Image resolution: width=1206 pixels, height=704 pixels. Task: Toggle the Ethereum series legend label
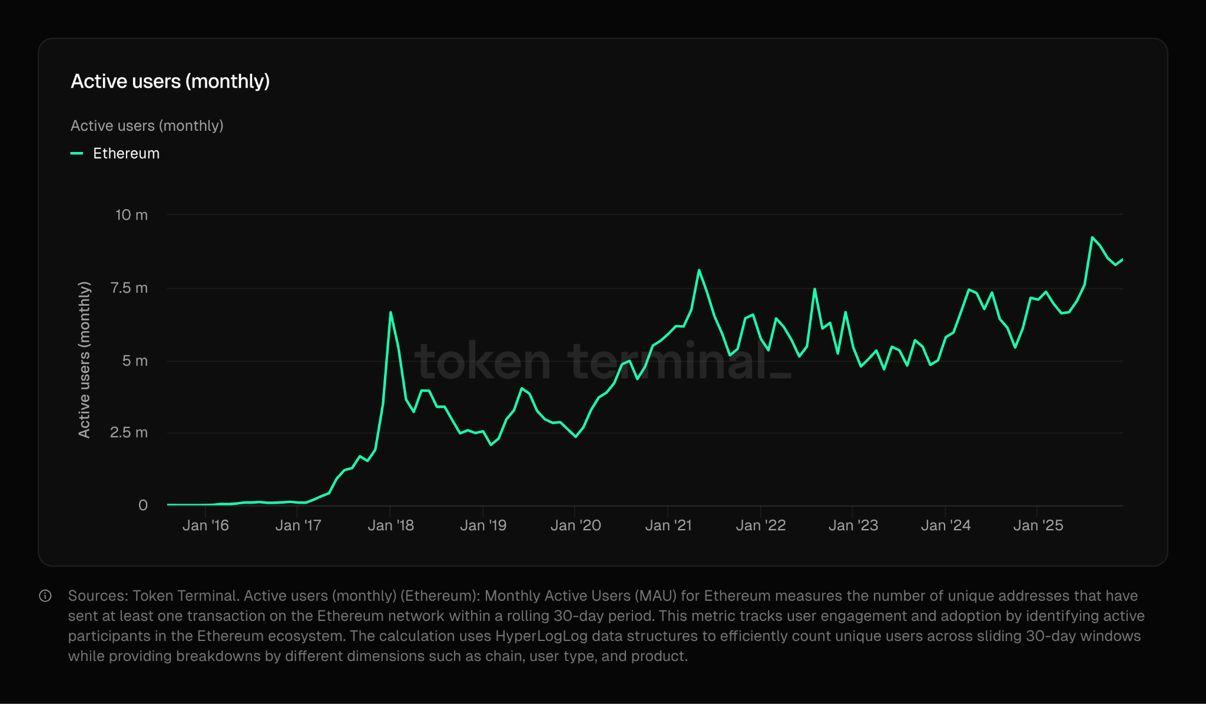[x=126, y=153]
